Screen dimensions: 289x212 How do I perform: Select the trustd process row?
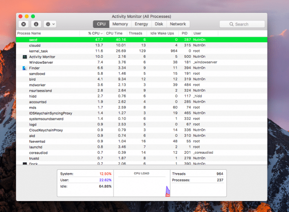142,158
